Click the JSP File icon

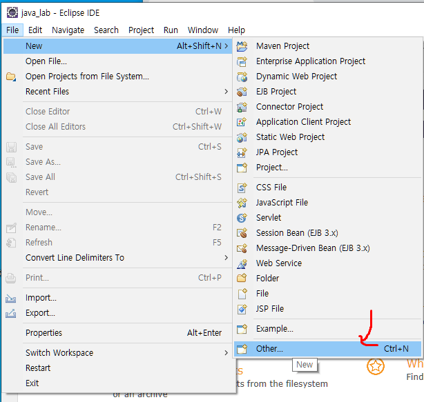[242, 309]
